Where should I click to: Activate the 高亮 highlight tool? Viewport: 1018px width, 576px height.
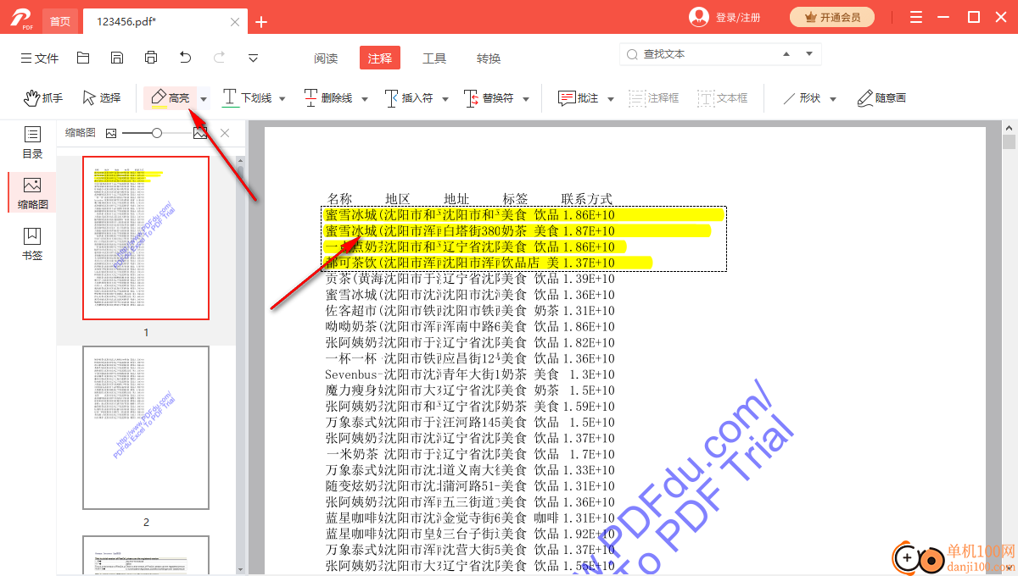coord(170,98)
